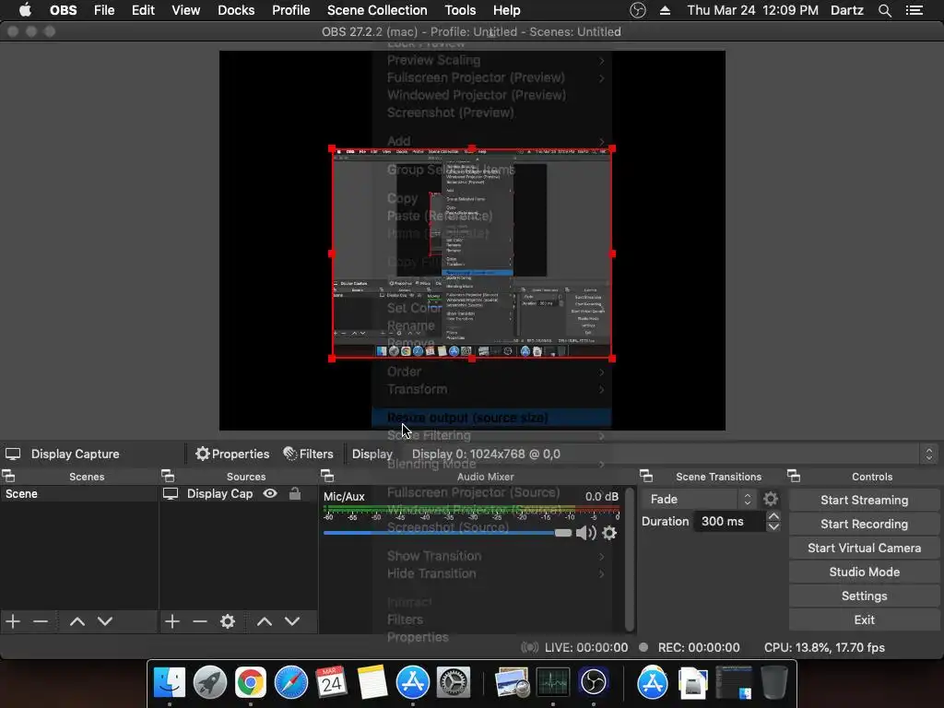This screenshot has height=708, width=944.
Task: Select Scene in the Scenes list
Action: tap(78, 494)
